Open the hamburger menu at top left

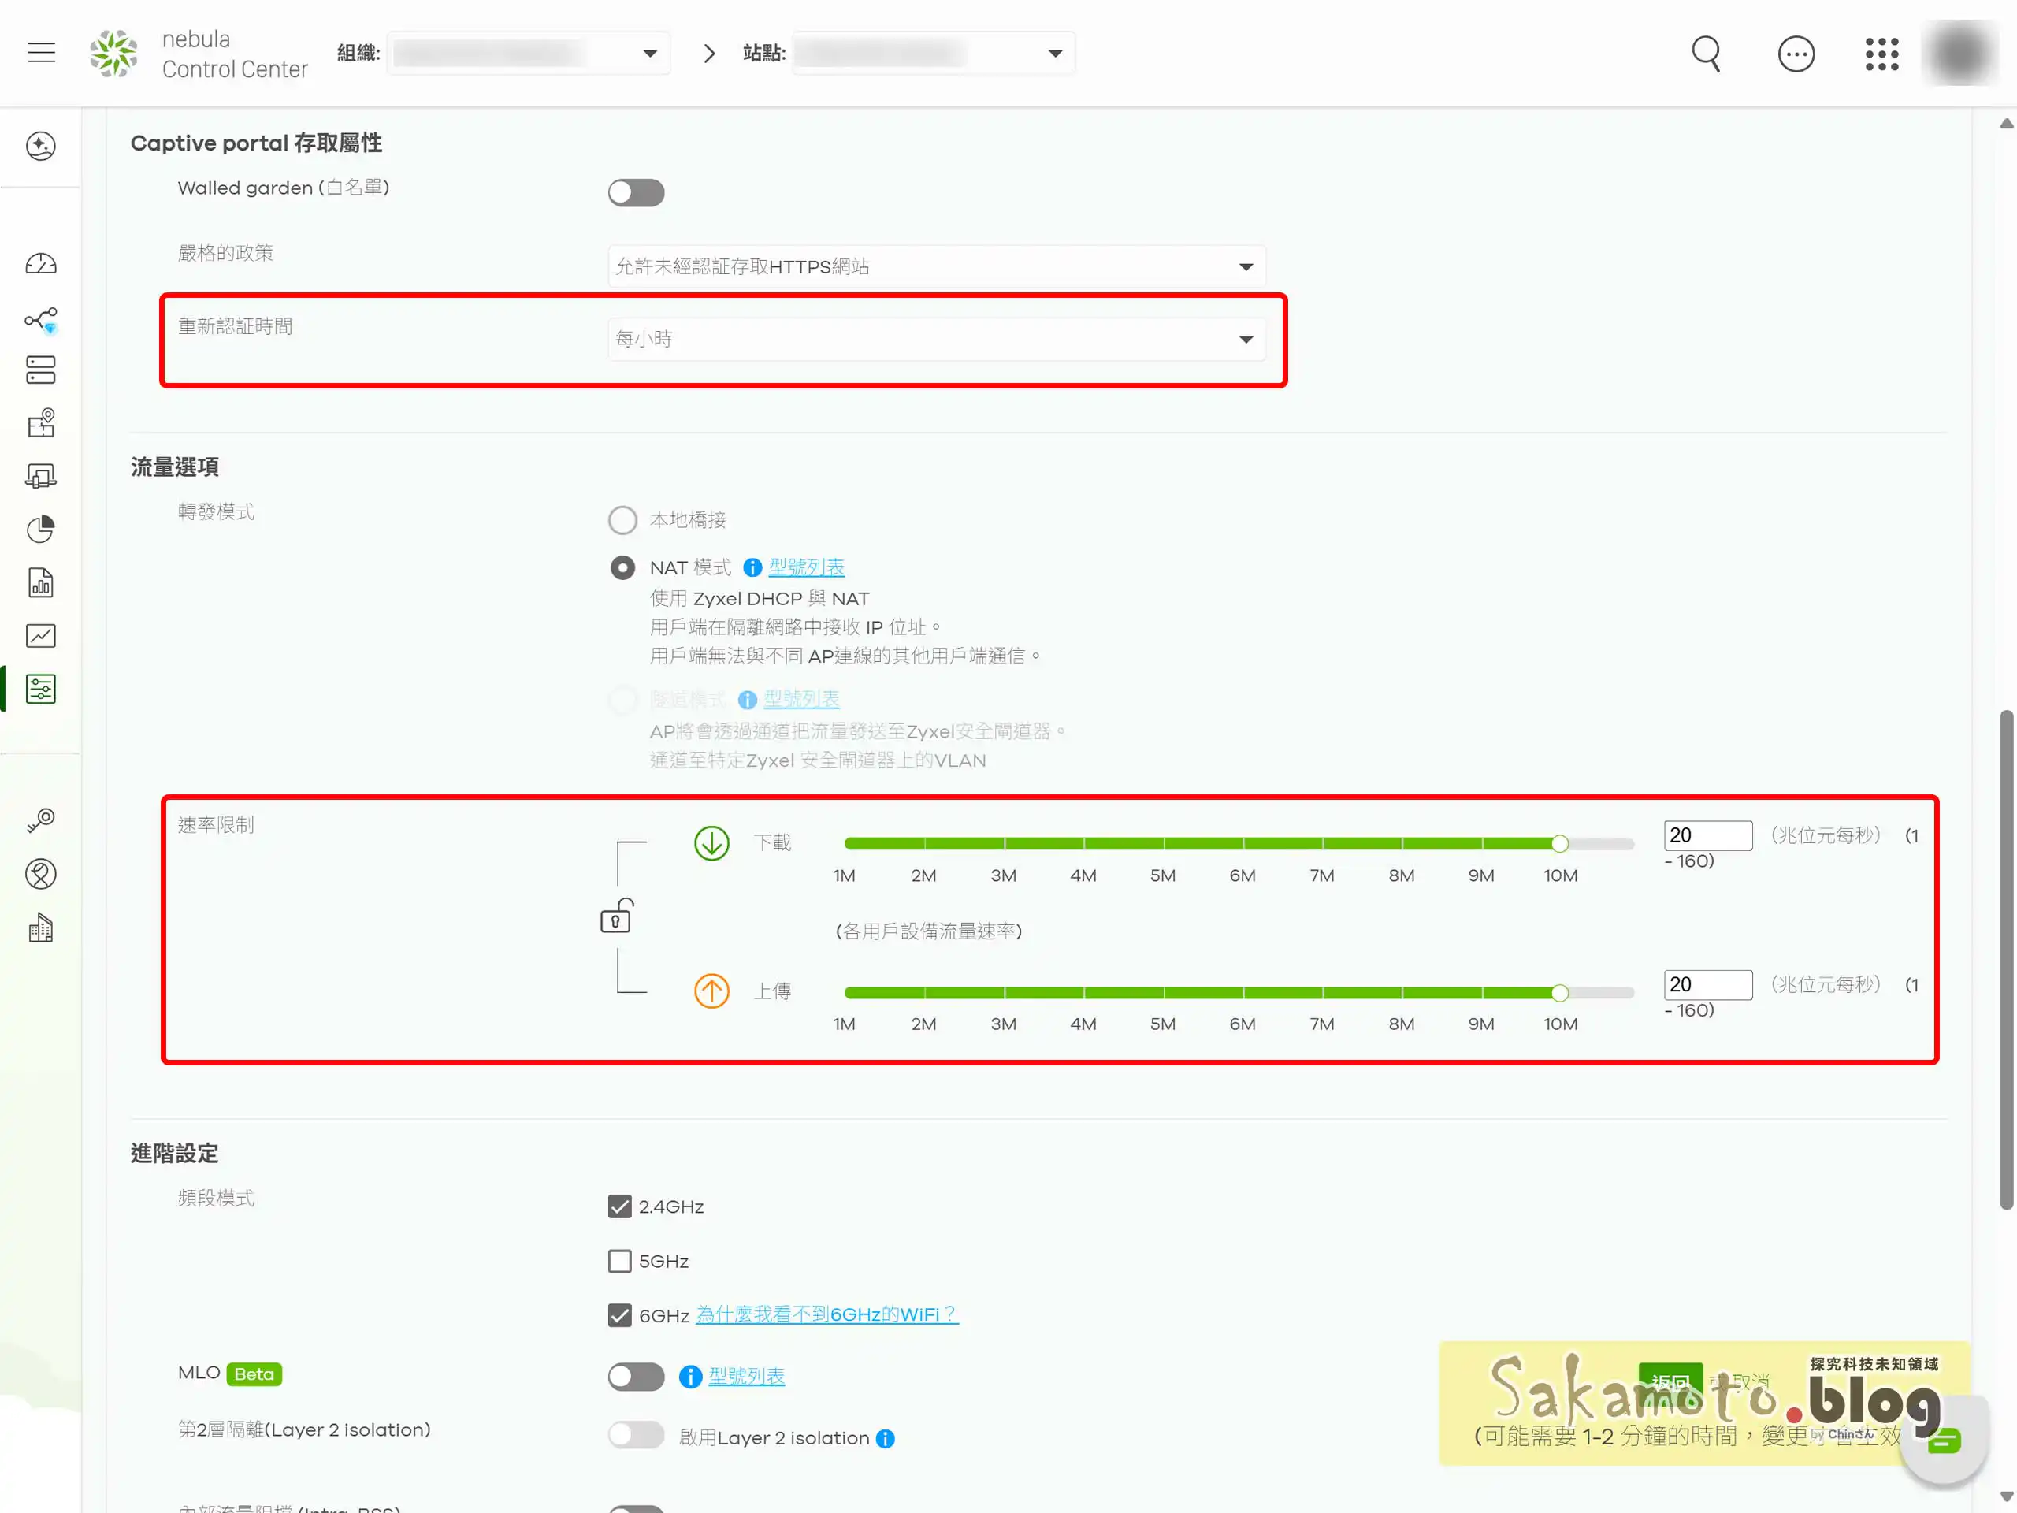coord(41,53)
